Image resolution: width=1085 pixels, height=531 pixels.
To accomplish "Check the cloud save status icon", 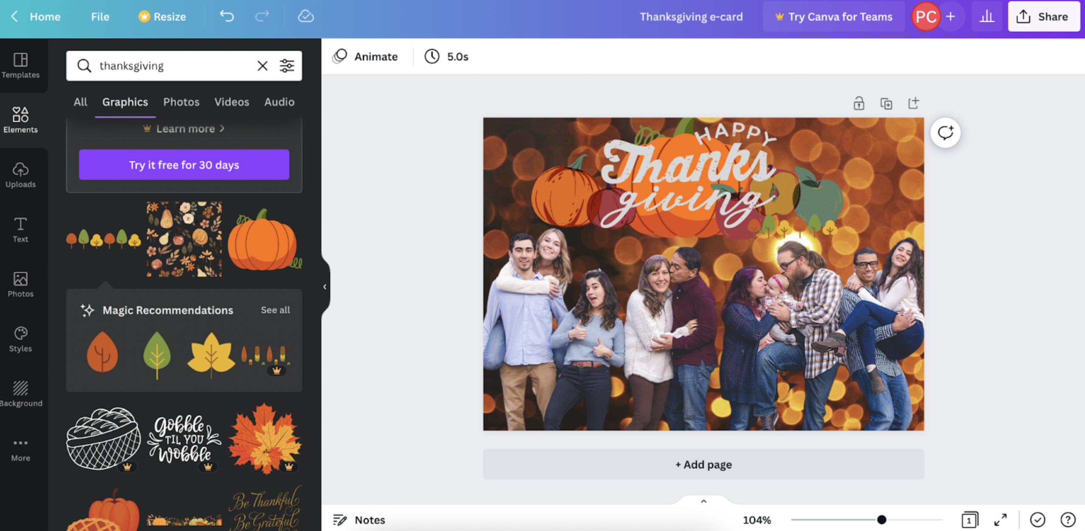I will (306, 16).
